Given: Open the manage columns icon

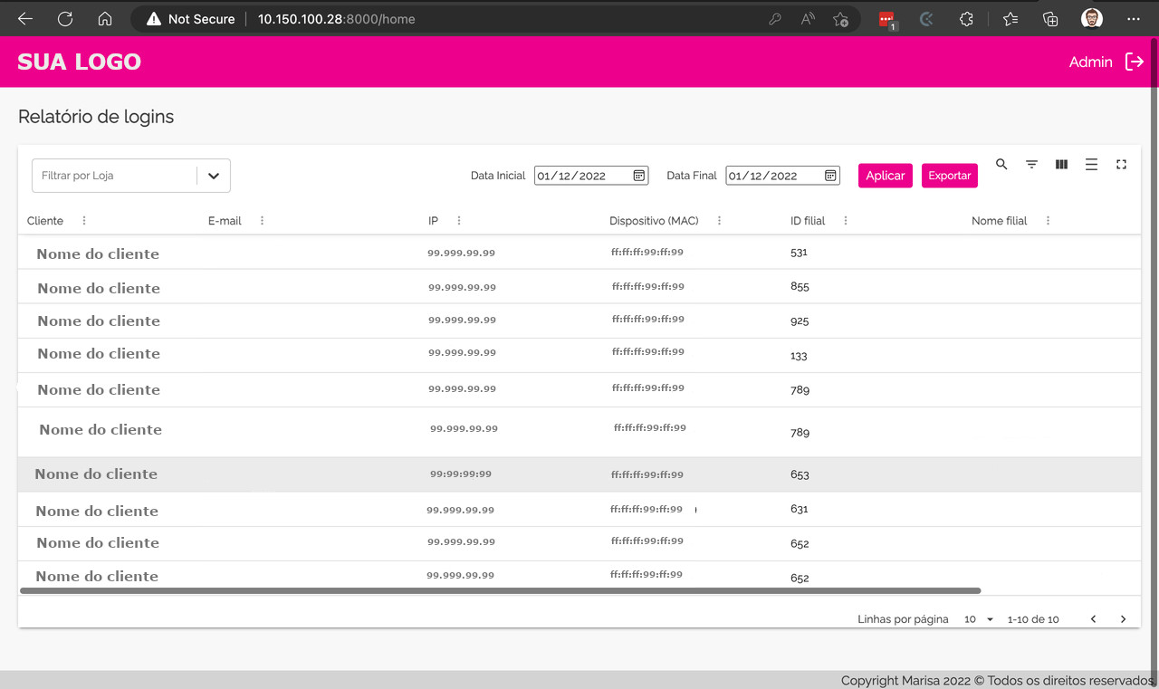Looking at the screenshot, I should 1061,164.
